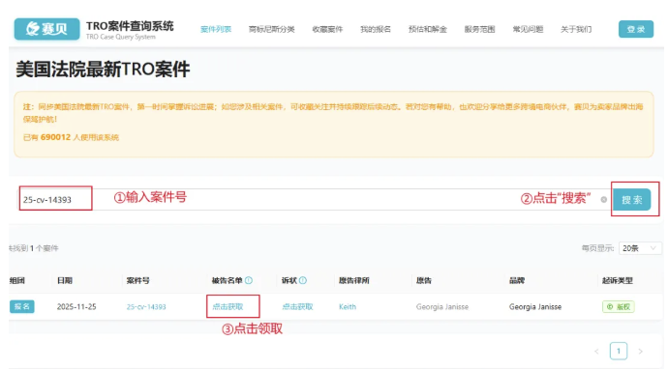Click the 起诉类型 column header
The height and width of the screenshot is (369, 668).
[617, 280]
